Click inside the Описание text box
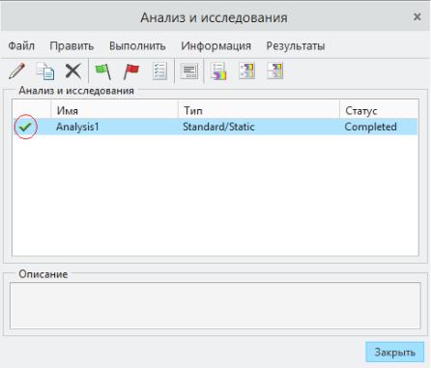This screenshot has height=368, width=431. (215, 306)
